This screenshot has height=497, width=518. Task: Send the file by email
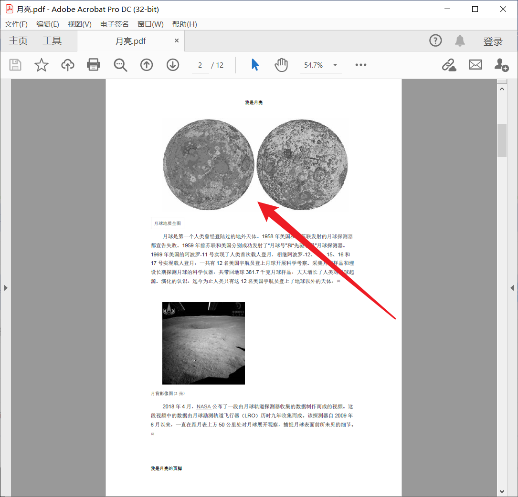(x=475, y=65)
